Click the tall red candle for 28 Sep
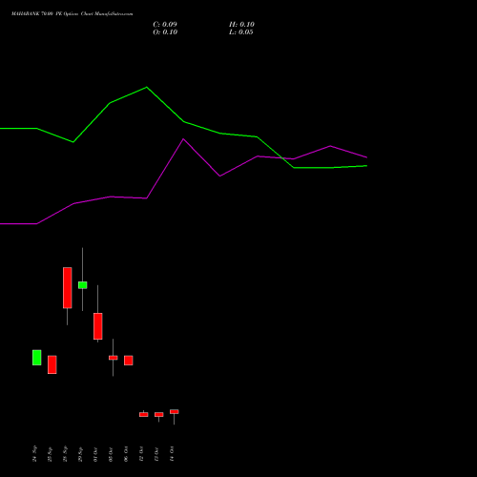477x477 pixels. [68, 288]
